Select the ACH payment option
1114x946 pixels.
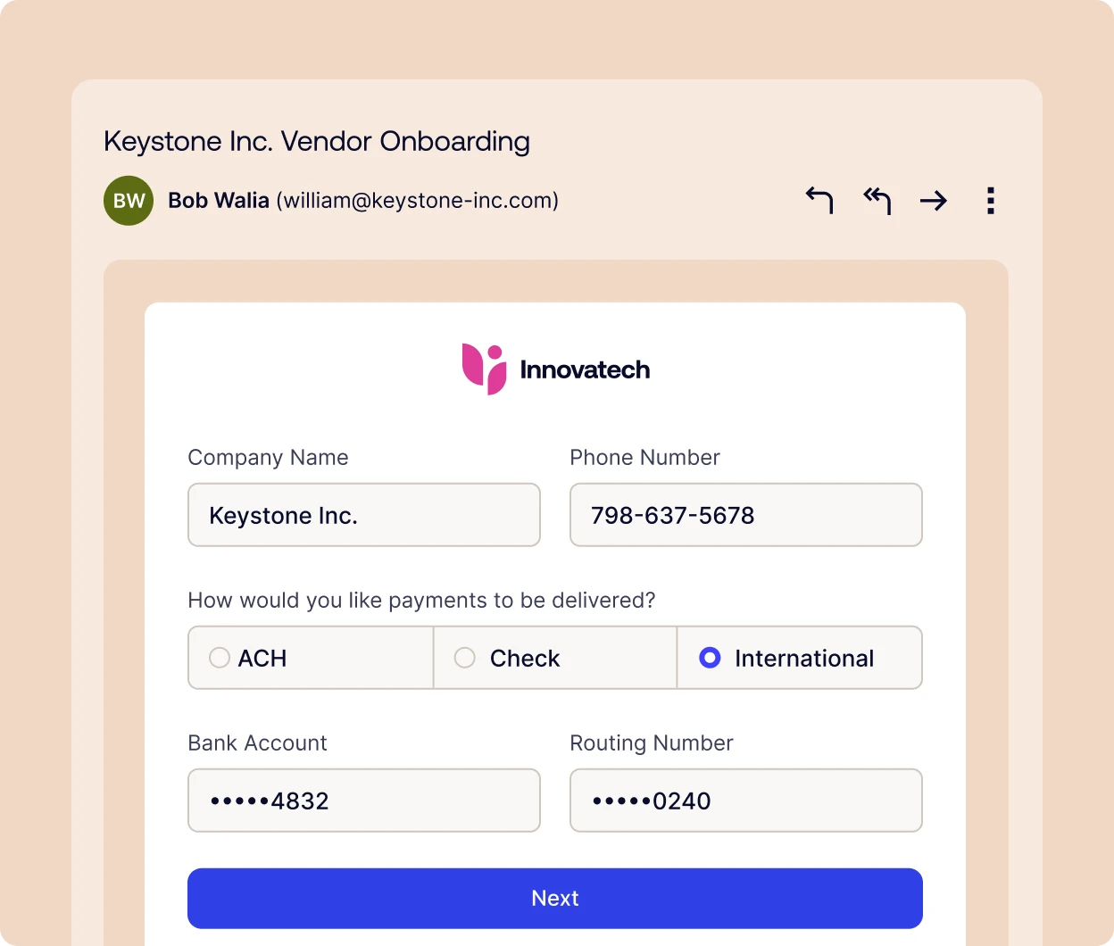[x=220, y=658]
